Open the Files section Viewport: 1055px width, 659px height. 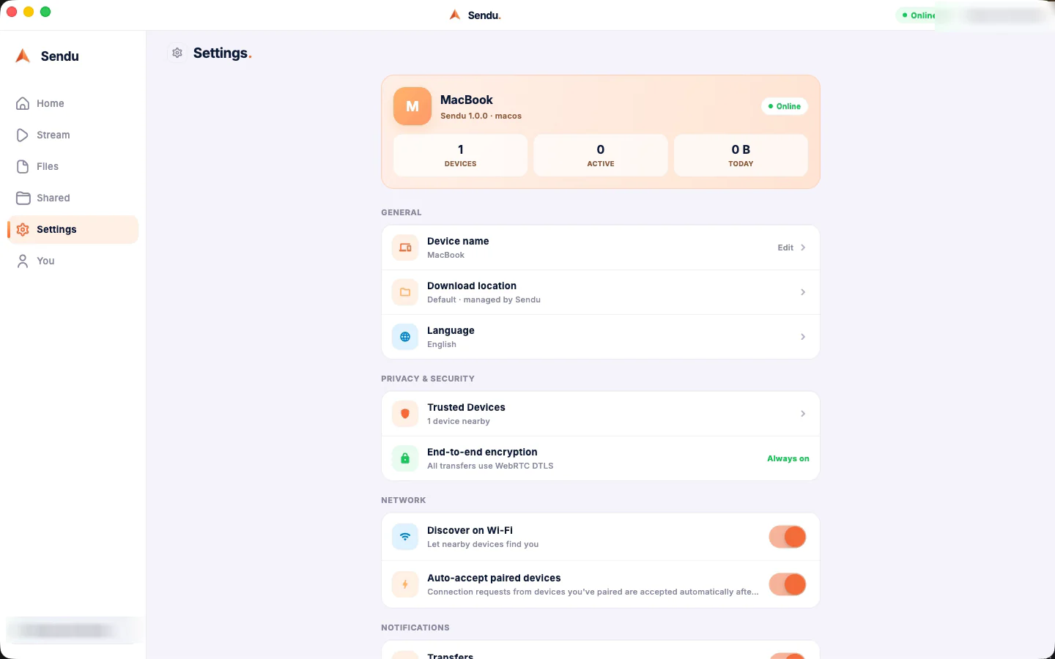pyautogui.click(x=73, y=166)
